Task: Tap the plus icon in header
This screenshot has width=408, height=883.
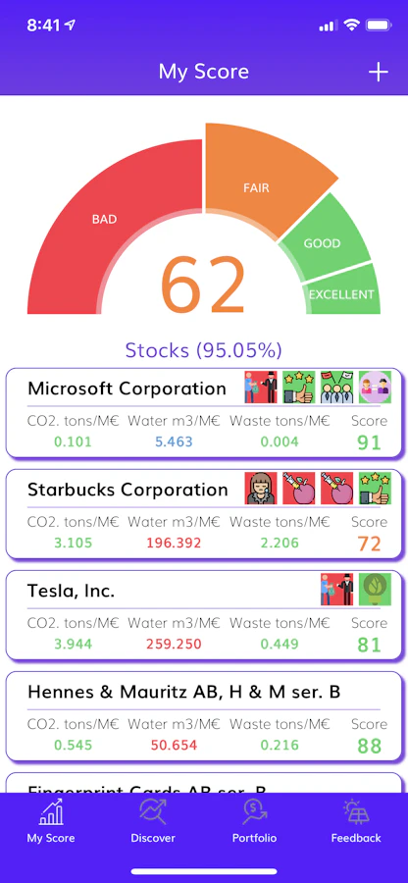Action: click(379, 72)
